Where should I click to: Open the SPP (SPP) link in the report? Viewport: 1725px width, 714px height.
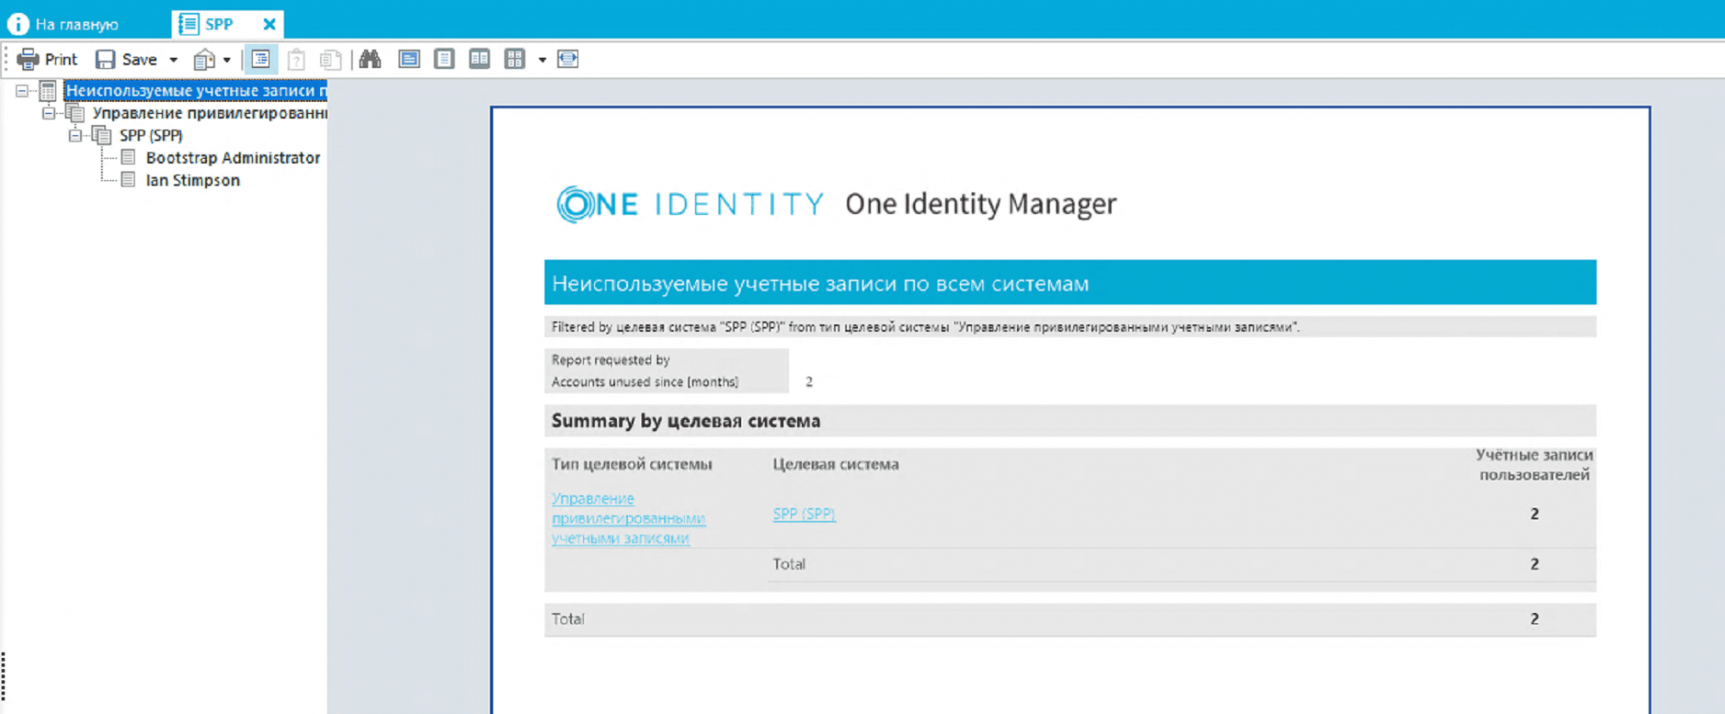click(804, 514)
